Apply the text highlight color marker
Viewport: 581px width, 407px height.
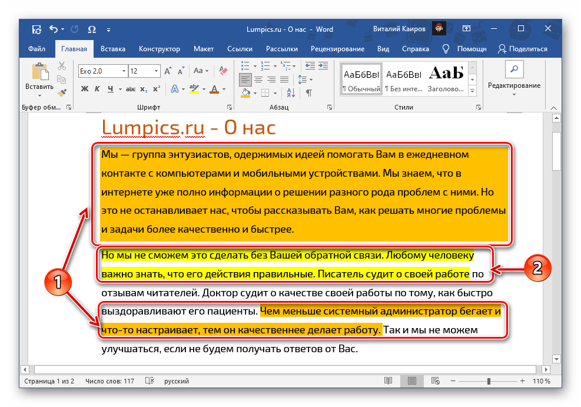coord(193,90)
